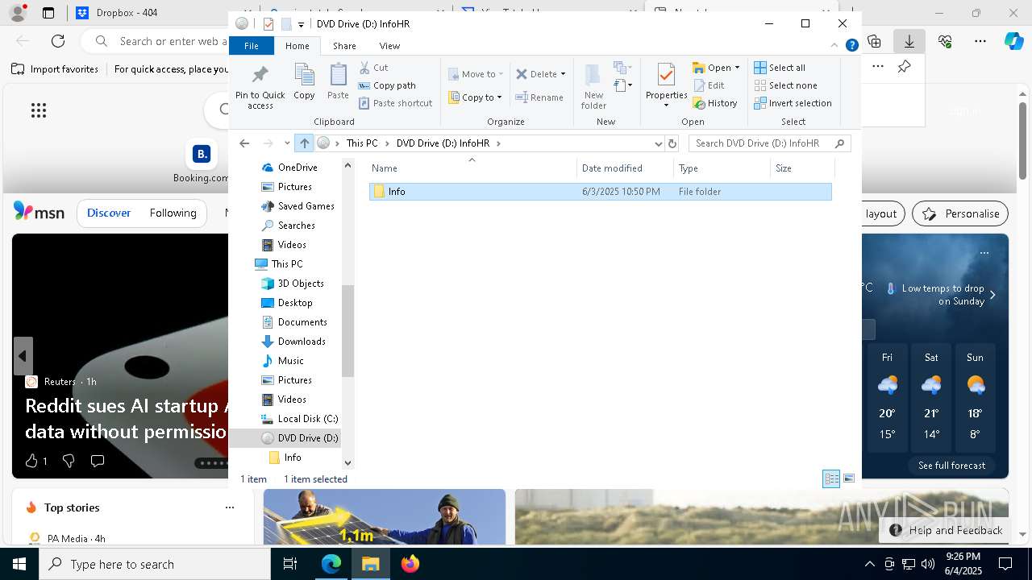Click the Properties ribbon icon
Image resolution: width=1032 pixels, height=580 pixels.
click(666, 86)
